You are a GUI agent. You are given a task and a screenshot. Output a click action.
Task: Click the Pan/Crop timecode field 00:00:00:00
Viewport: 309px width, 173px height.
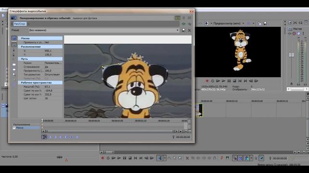pyautogui.click(x=183, y=137)
